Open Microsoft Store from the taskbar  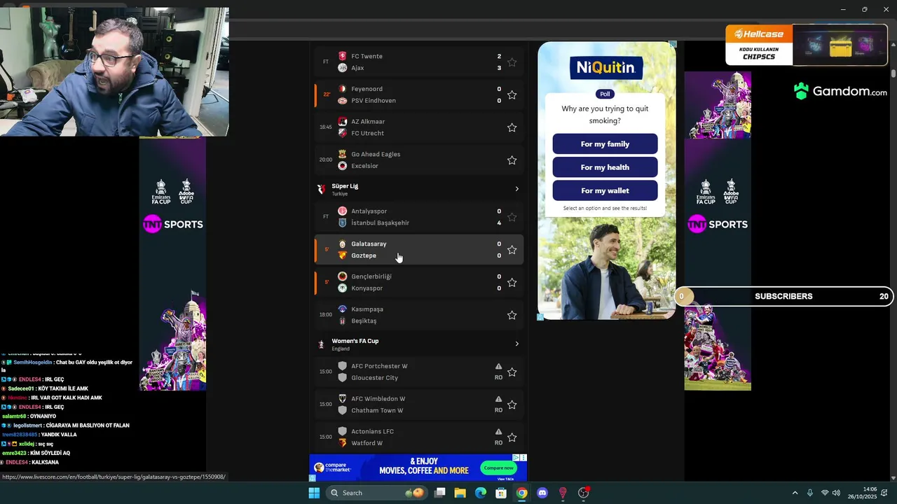pos(501,493)
